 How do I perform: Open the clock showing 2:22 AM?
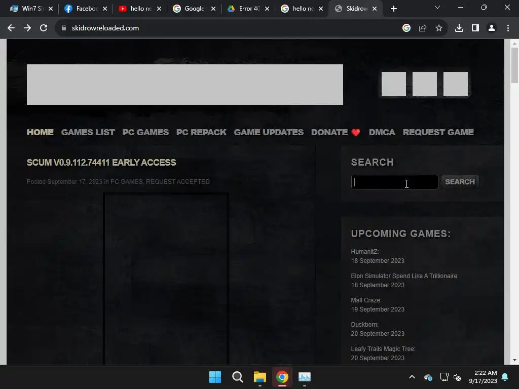(483, 377)
